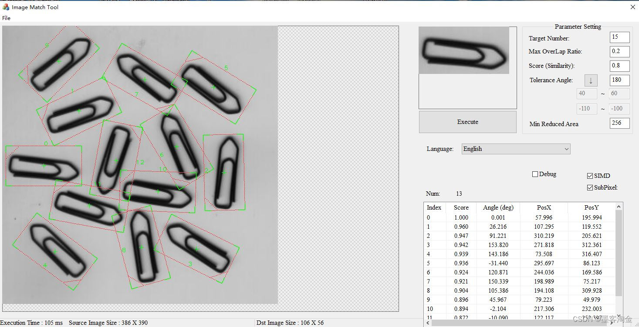Click the Parameter Setting group title
Viewport: 639px width, 327px height.
578,27
